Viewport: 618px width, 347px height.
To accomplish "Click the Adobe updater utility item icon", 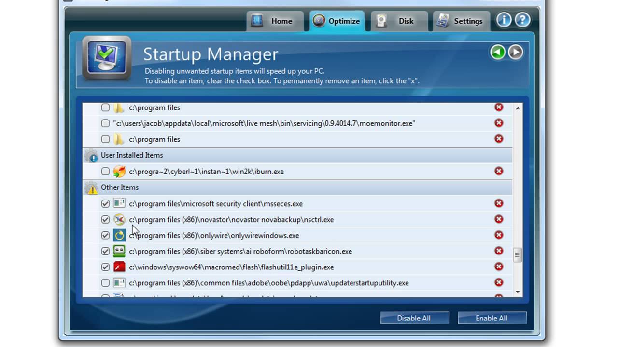I will (119, 282).
